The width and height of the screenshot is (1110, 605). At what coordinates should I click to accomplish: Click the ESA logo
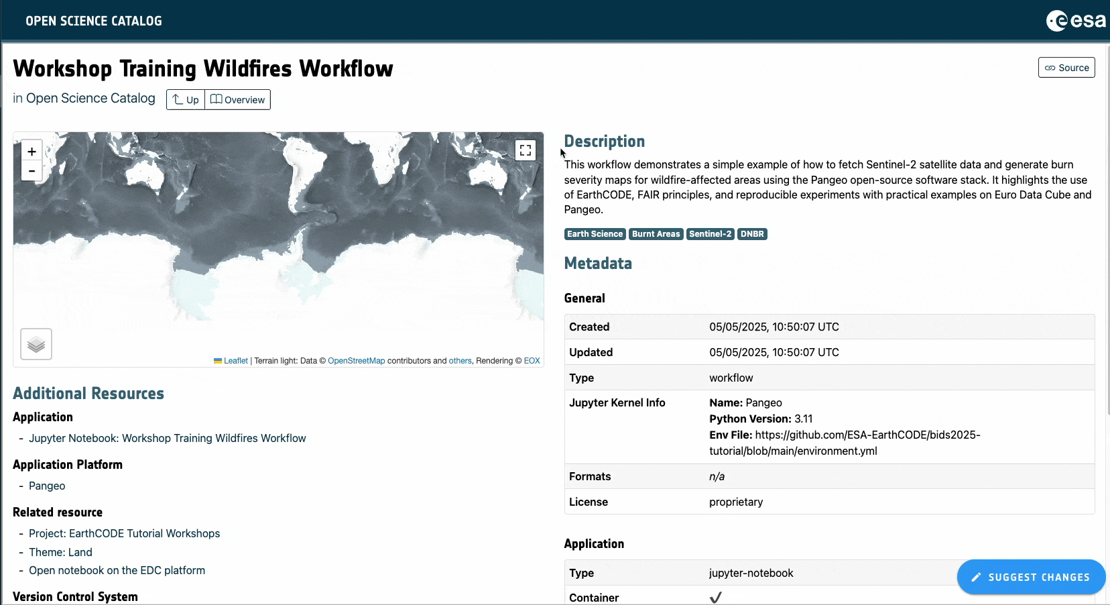[x=1076, y=21]
